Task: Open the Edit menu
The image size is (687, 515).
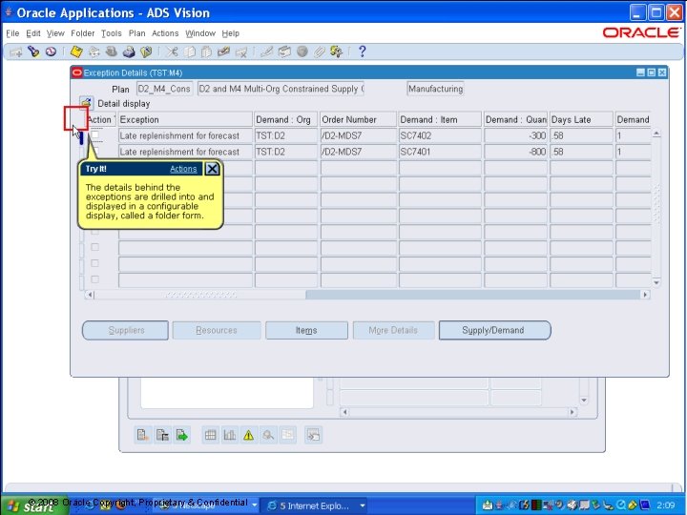Action: click(x=32, y=33)
